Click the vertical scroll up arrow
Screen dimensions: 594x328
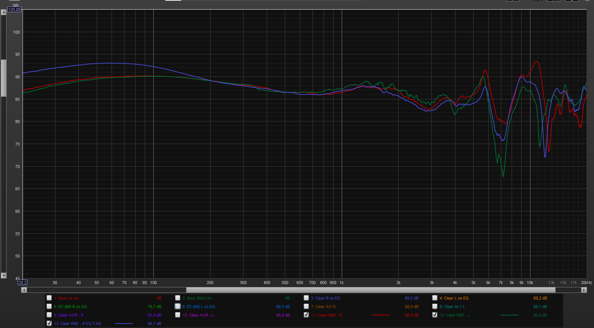[4, 12]
